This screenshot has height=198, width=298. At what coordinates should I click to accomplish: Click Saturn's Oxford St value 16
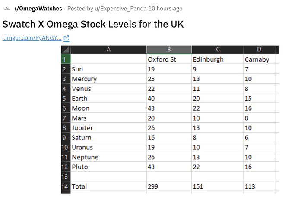(x=169, y=137)
